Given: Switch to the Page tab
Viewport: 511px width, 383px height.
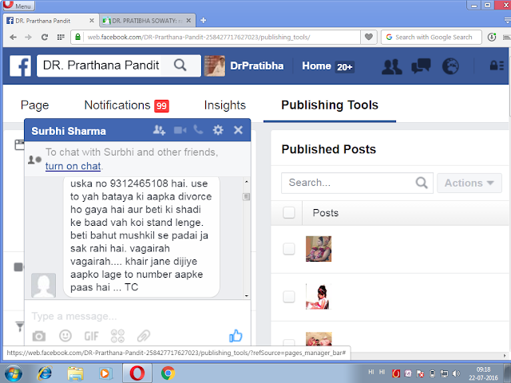Looking at the screenshot, I should point(34,105).
